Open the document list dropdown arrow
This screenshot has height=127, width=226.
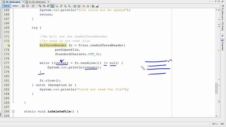[216, 1]
